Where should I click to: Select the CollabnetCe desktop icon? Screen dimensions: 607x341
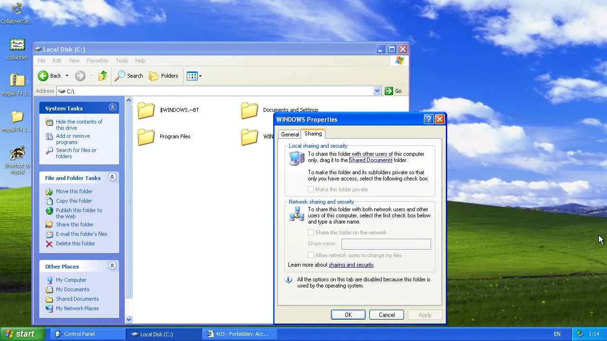click(x=17, y=9)
